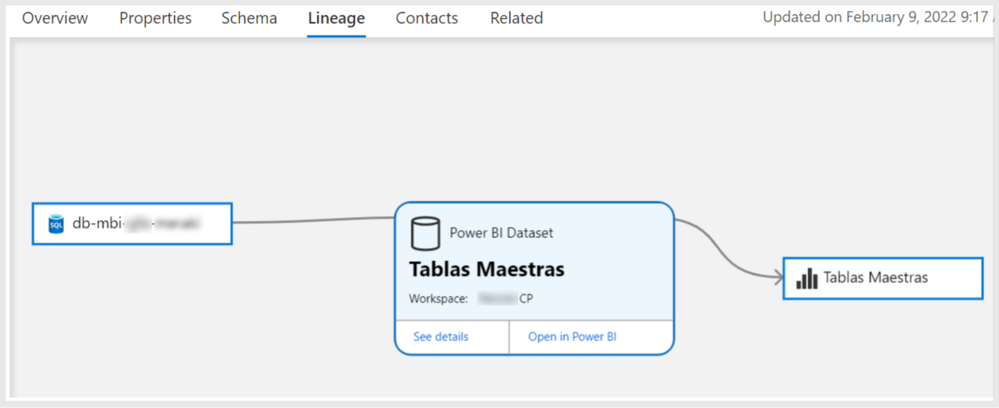
Task: Click the cylinder dataset icon
Action: tap(425, 233)
